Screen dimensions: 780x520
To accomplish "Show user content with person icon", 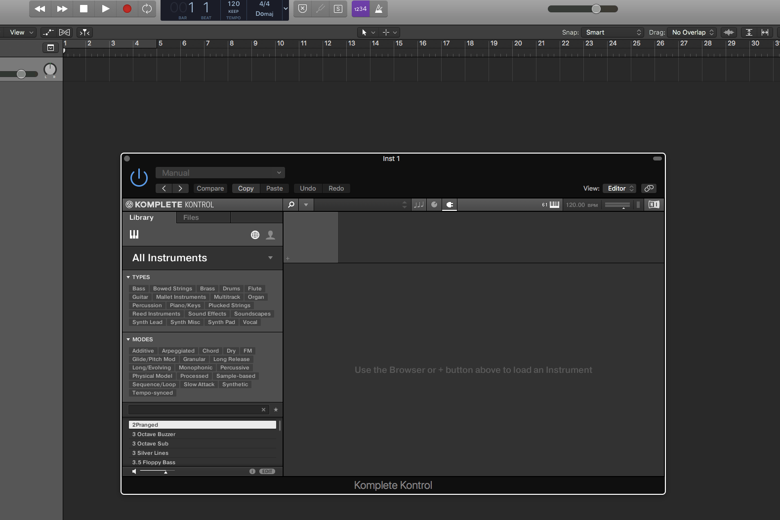I will point(270,235).
